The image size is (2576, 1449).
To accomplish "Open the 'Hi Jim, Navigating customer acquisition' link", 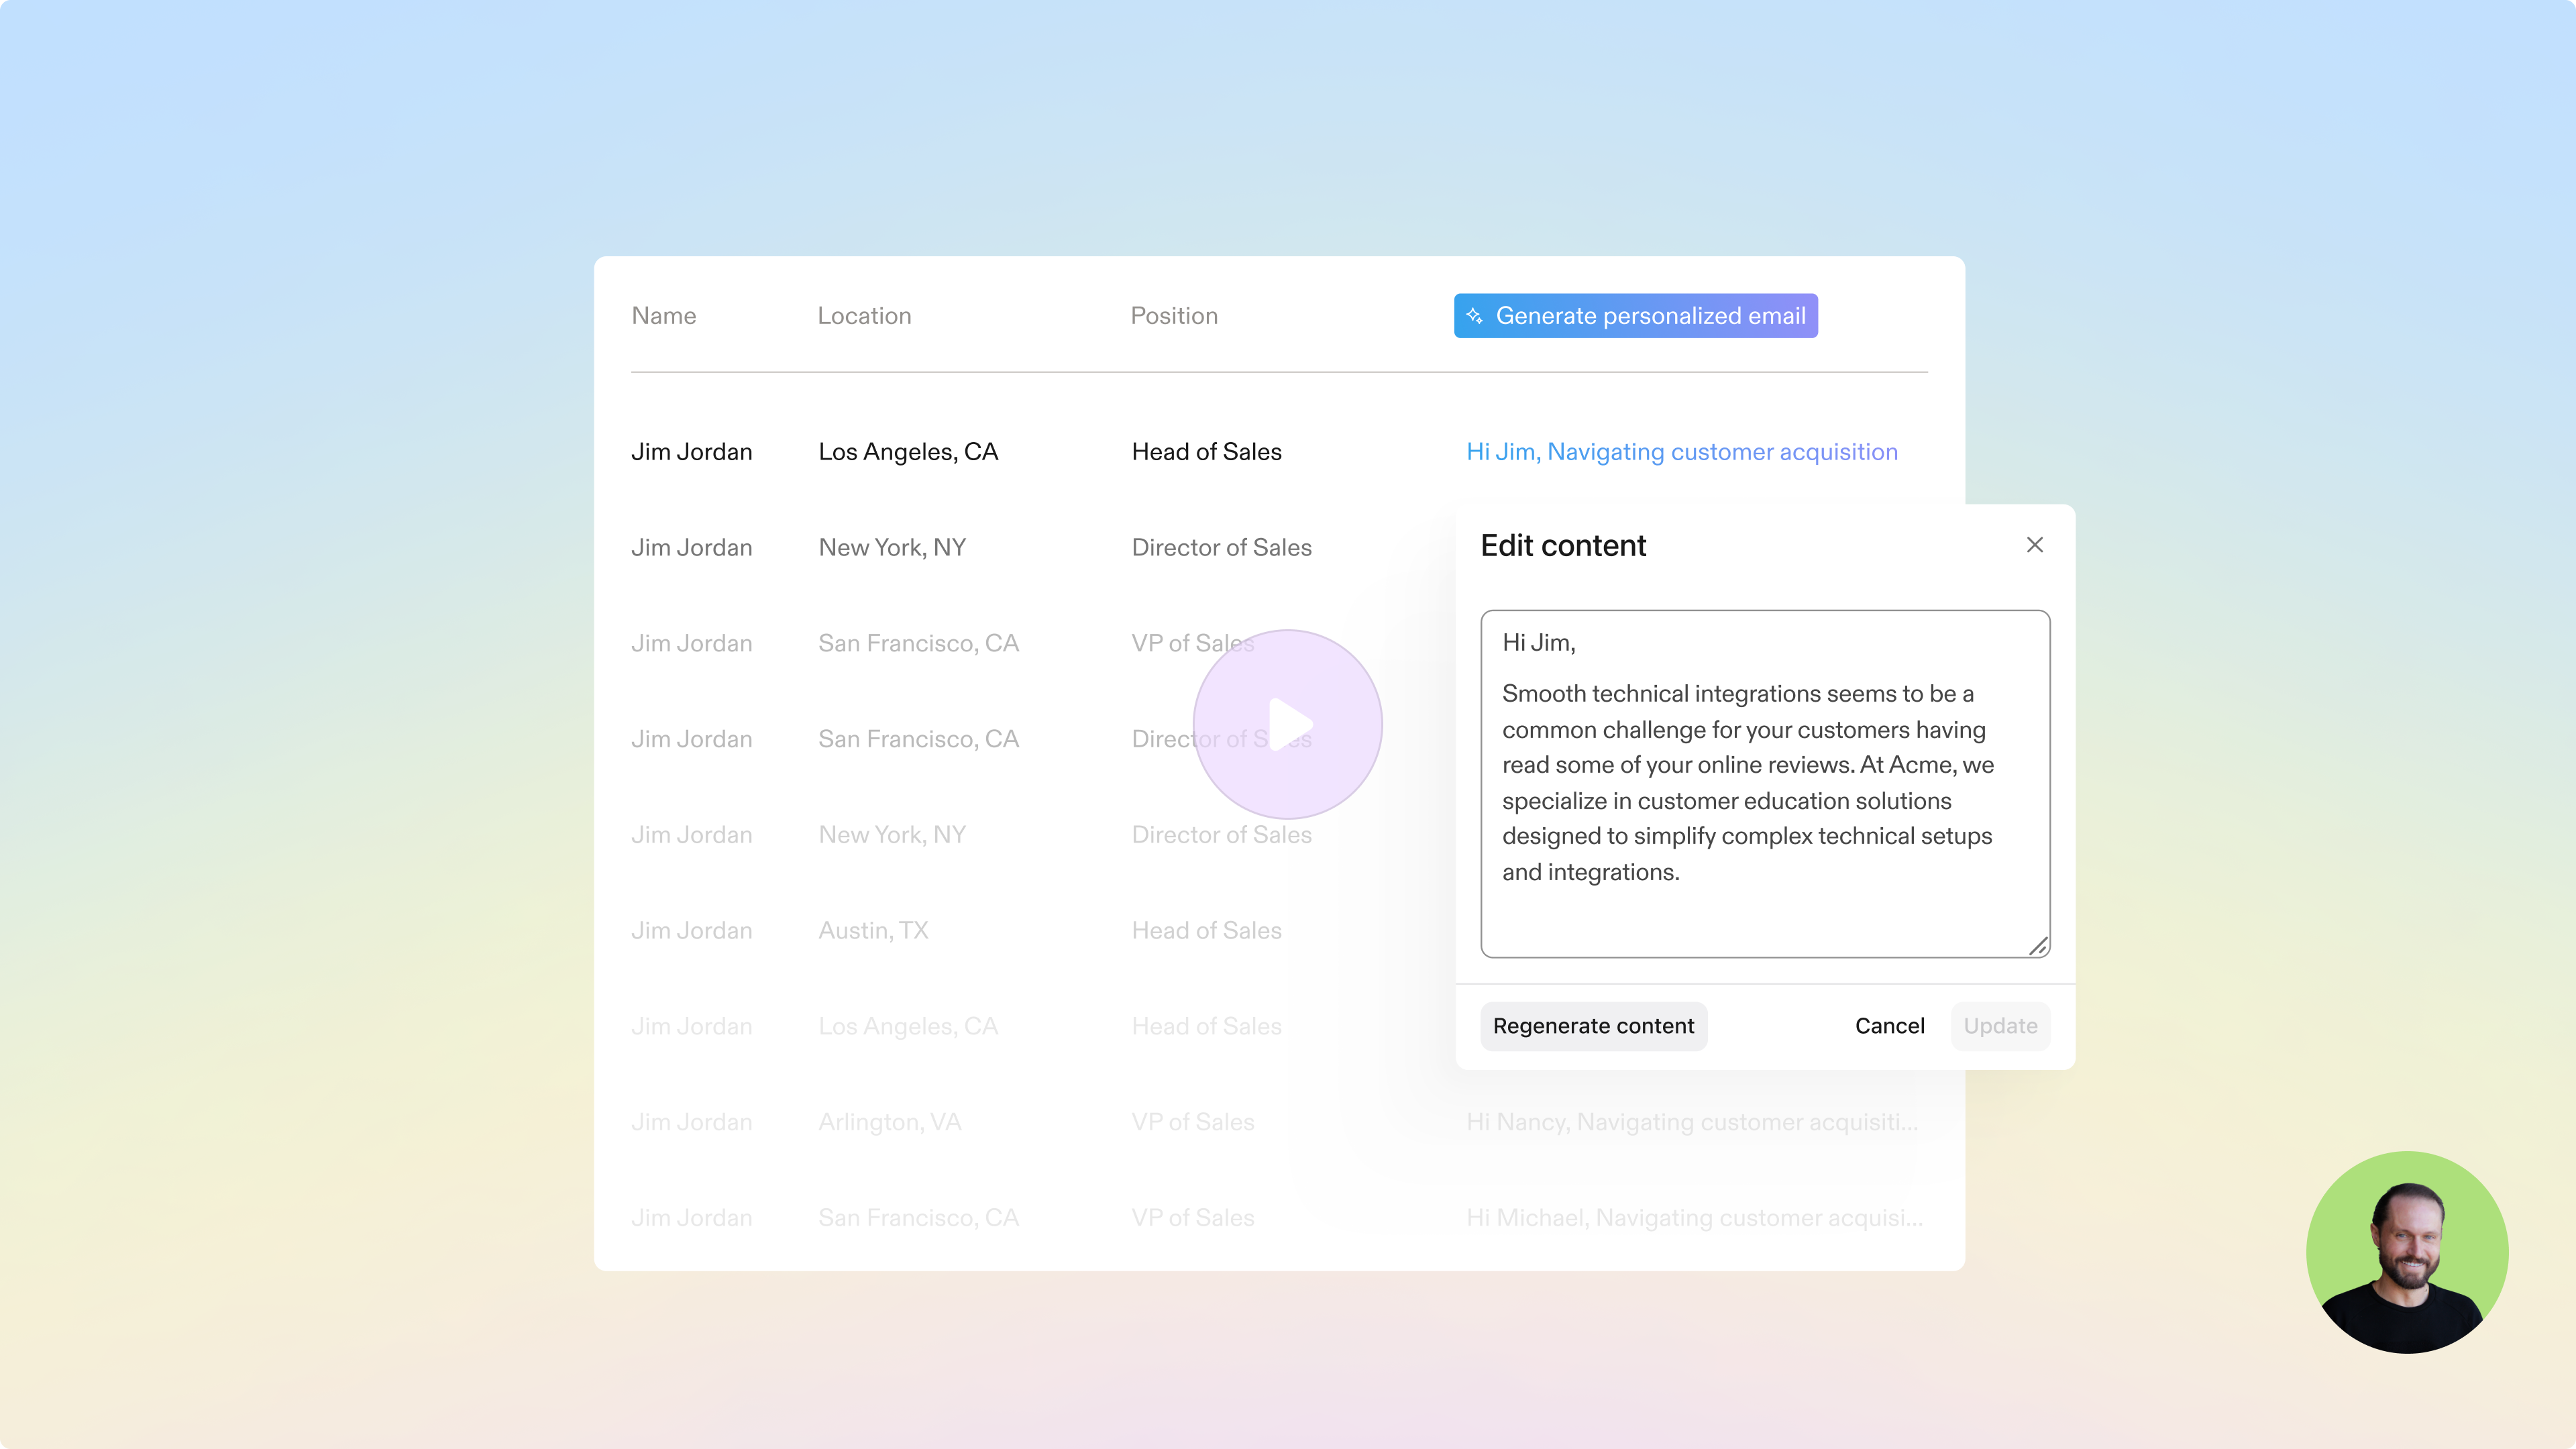I will pyautogui.click(x=1681, y=452).
